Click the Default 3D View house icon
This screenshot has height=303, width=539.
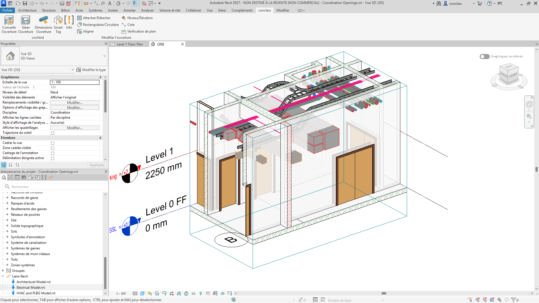[x=118, y=3]
